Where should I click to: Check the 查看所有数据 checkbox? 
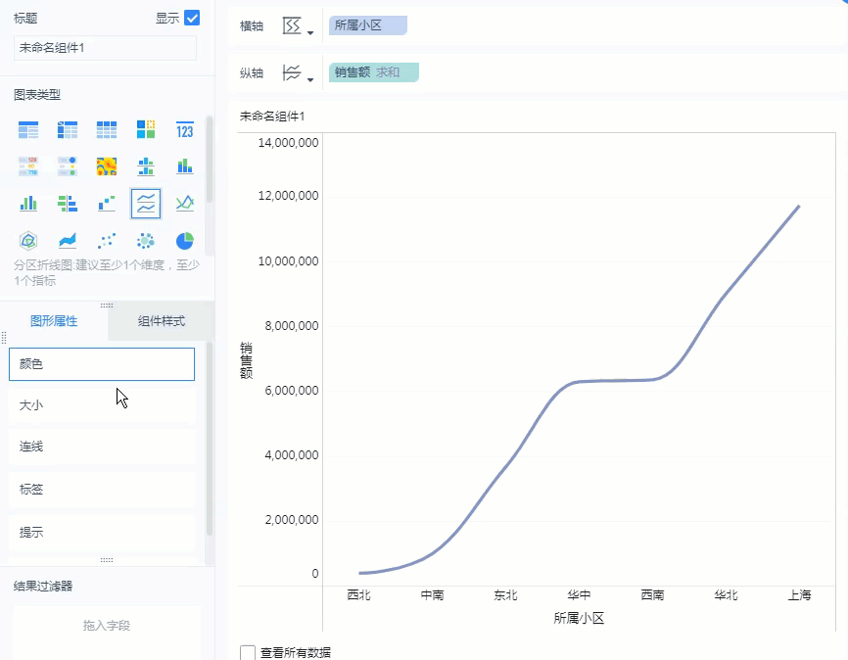pos(248,652)
